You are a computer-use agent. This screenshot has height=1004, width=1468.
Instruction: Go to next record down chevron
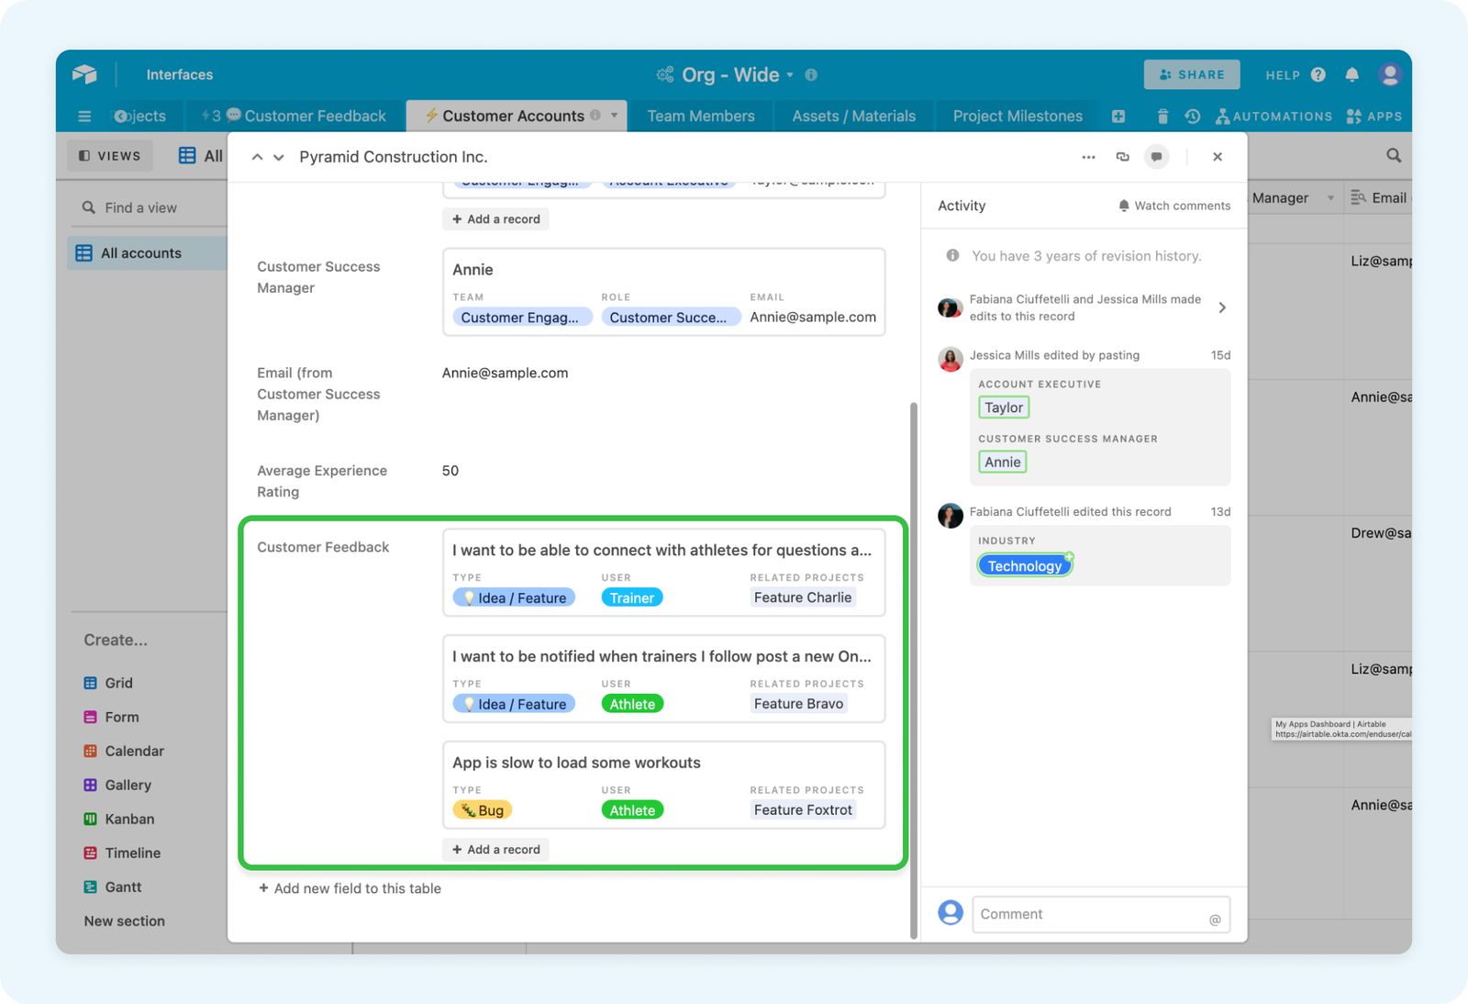click(x=279, y=157)
